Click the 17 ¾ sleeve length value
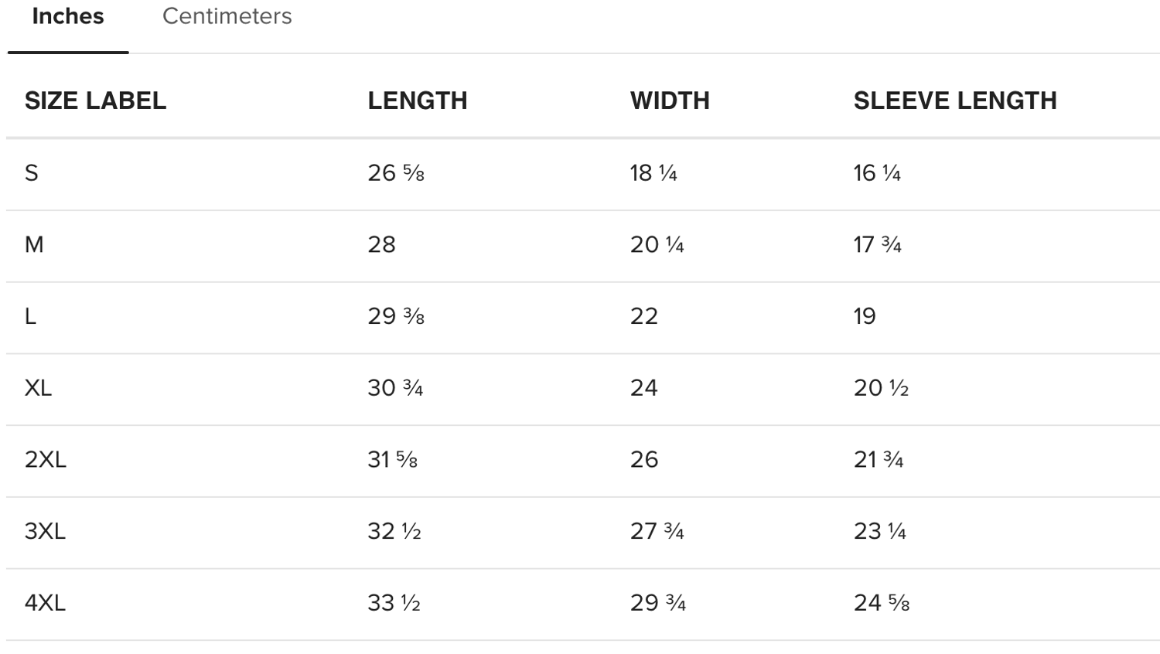 coord(878,244)
